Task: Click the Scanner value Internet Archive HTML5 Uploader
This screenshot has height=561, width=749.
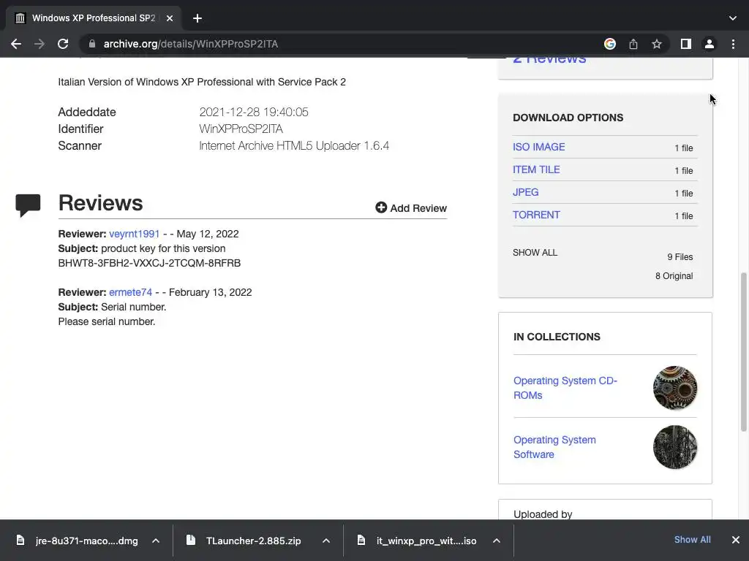Action: pos(294,145)
